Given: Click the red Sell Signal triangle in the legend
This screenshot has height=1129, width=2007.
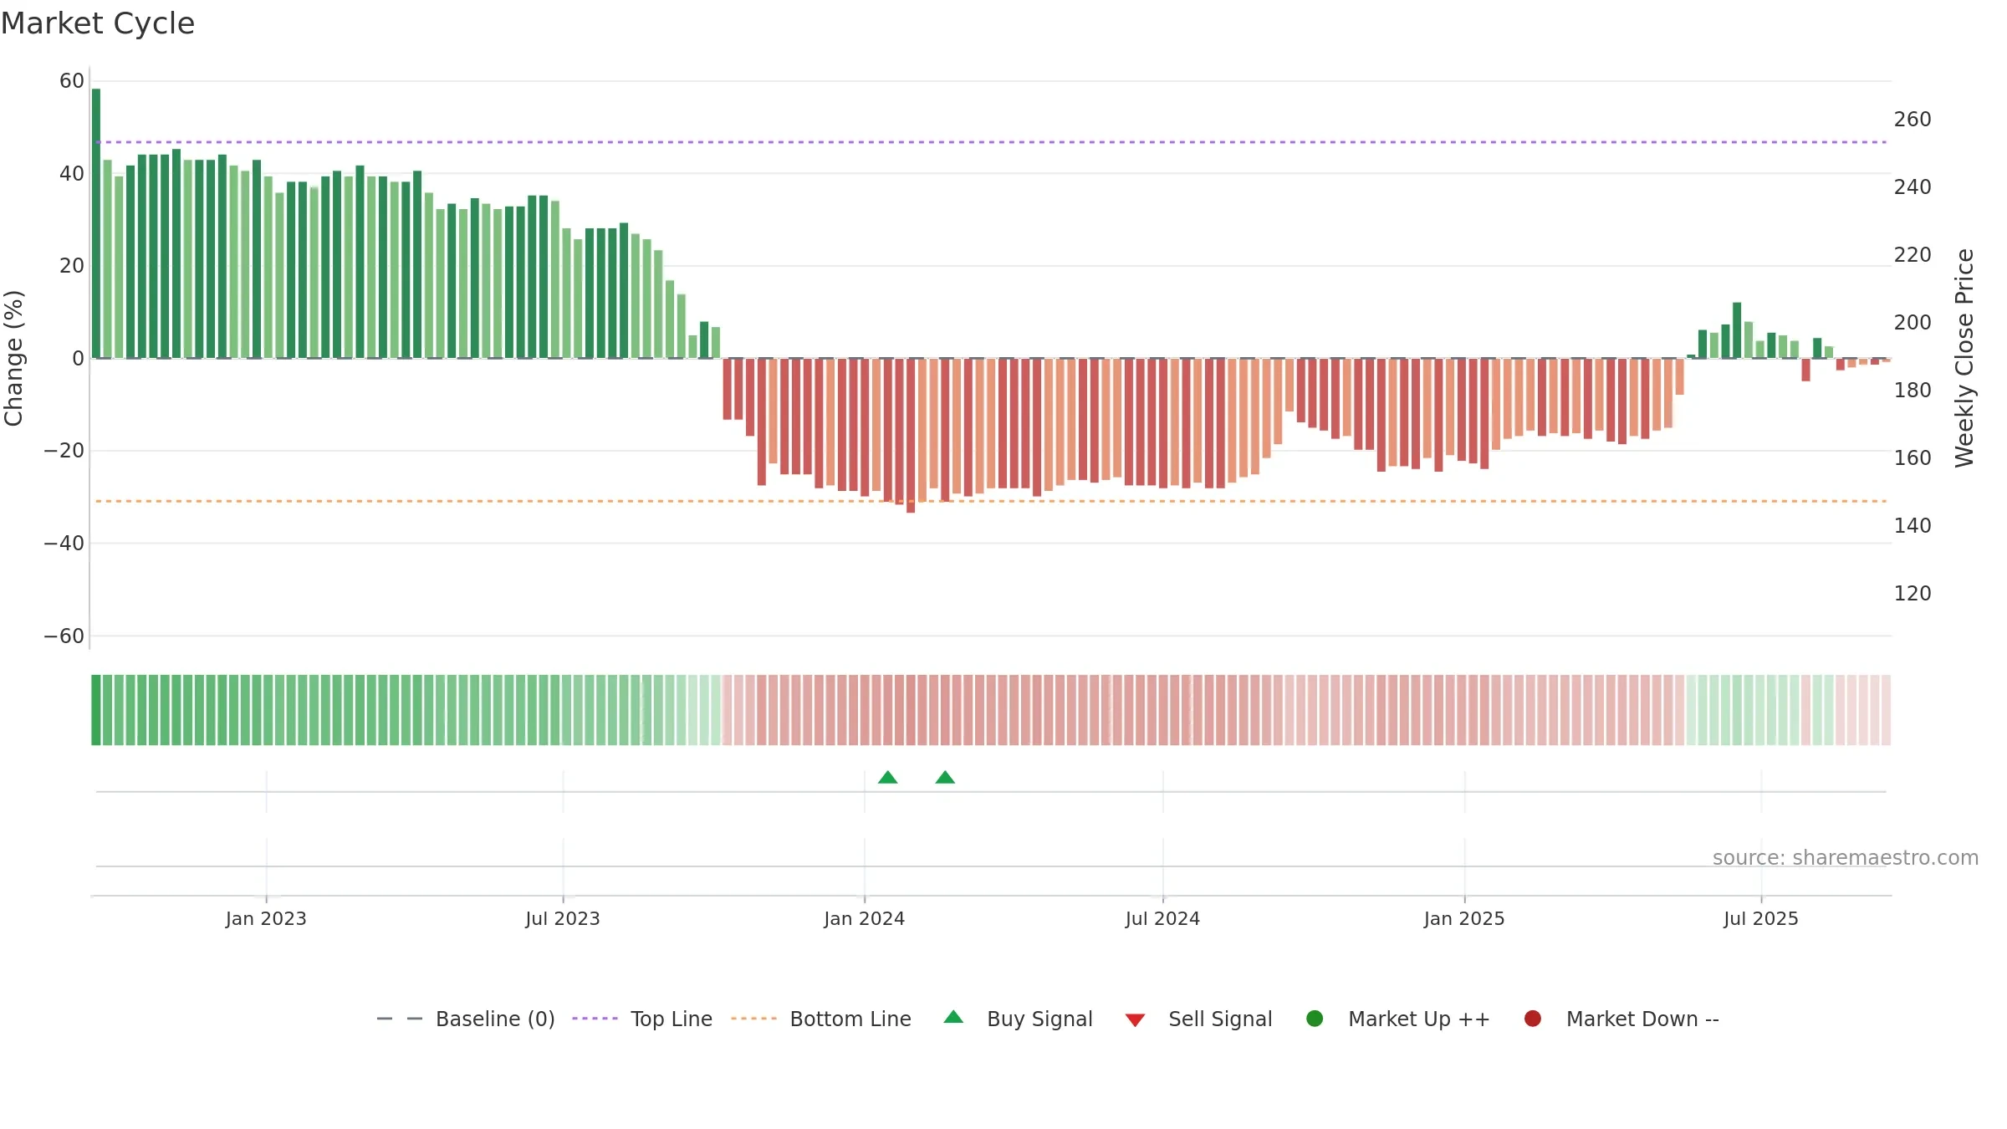Looking at the screenshot, I should 1135,1020.
